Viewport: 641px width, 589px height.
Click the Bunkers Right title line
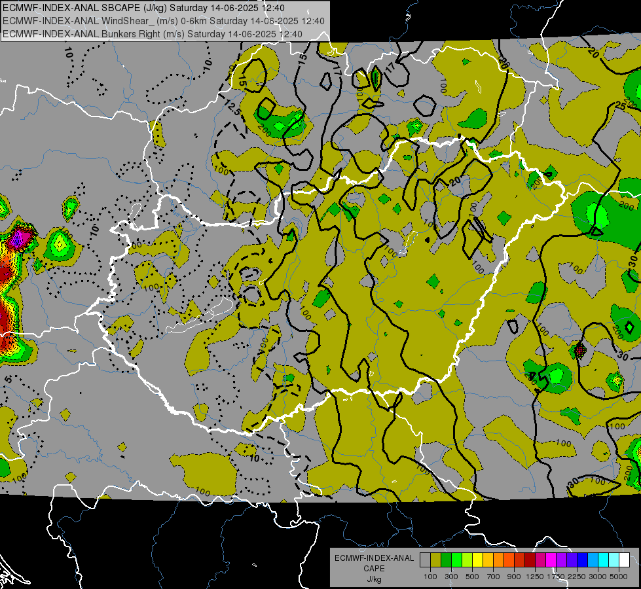coord(153,34)
